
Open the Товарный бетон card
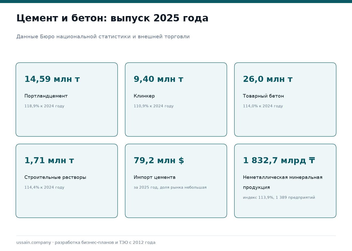[285, 99]
